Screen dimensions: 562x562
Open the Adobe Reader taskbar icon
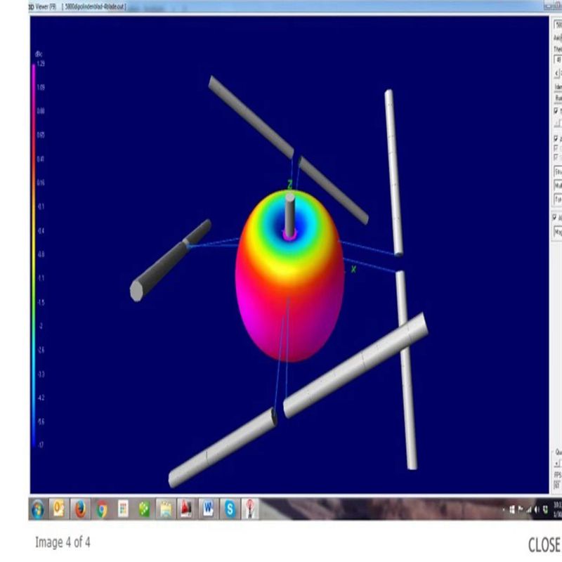[187, 508]
